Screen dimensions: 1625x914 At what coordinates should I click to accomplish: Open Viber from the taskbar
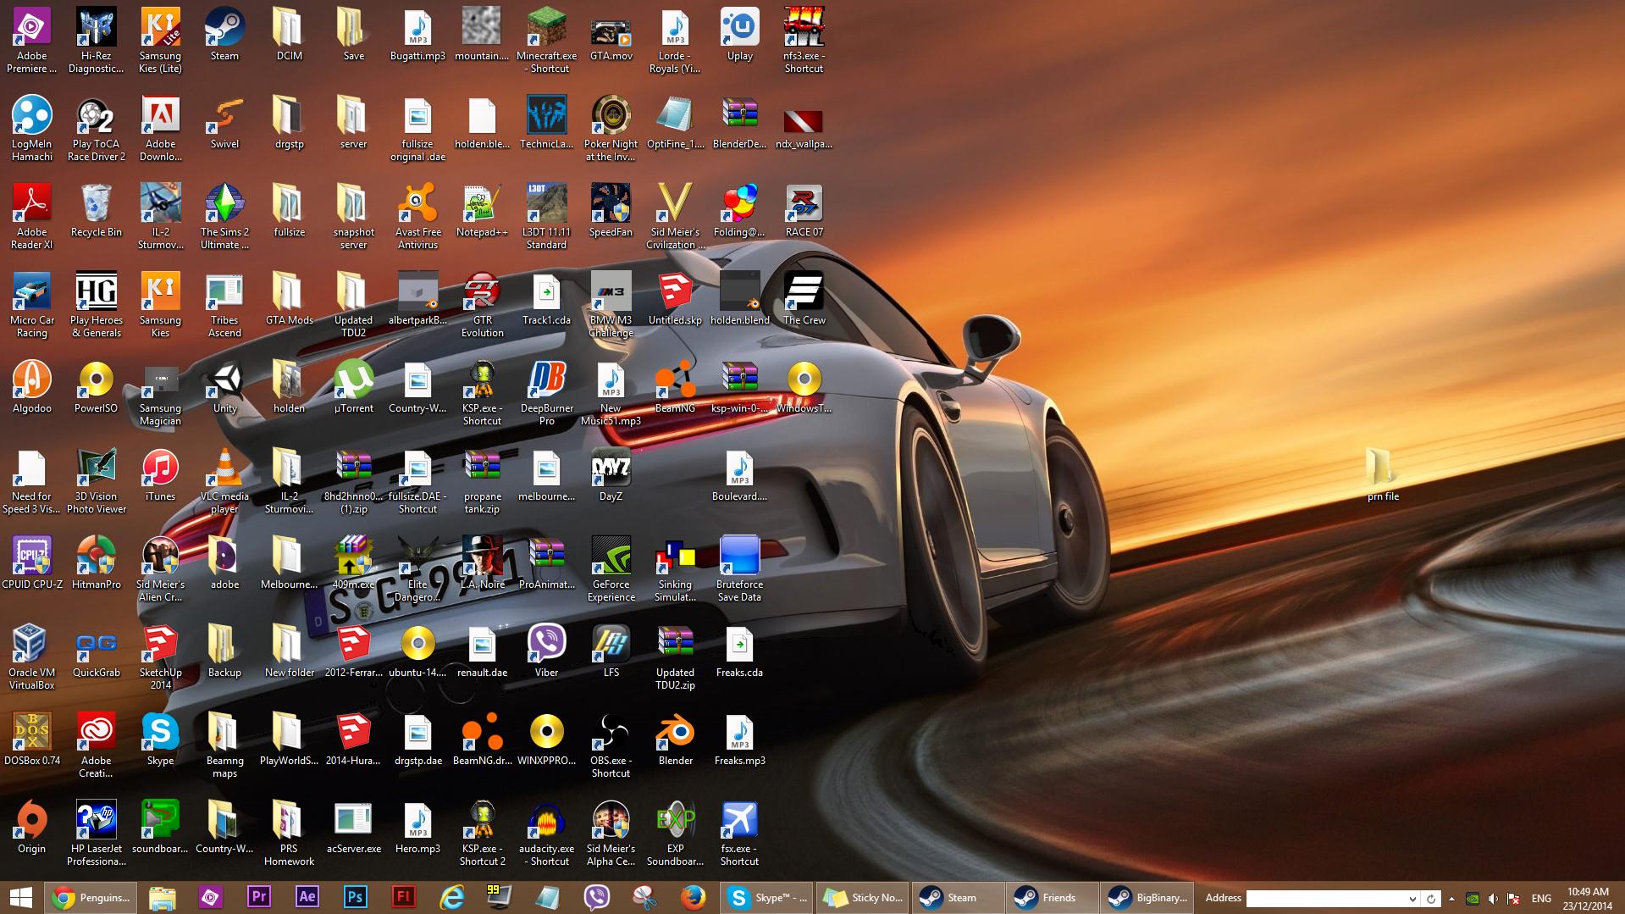tap(596, 897)
